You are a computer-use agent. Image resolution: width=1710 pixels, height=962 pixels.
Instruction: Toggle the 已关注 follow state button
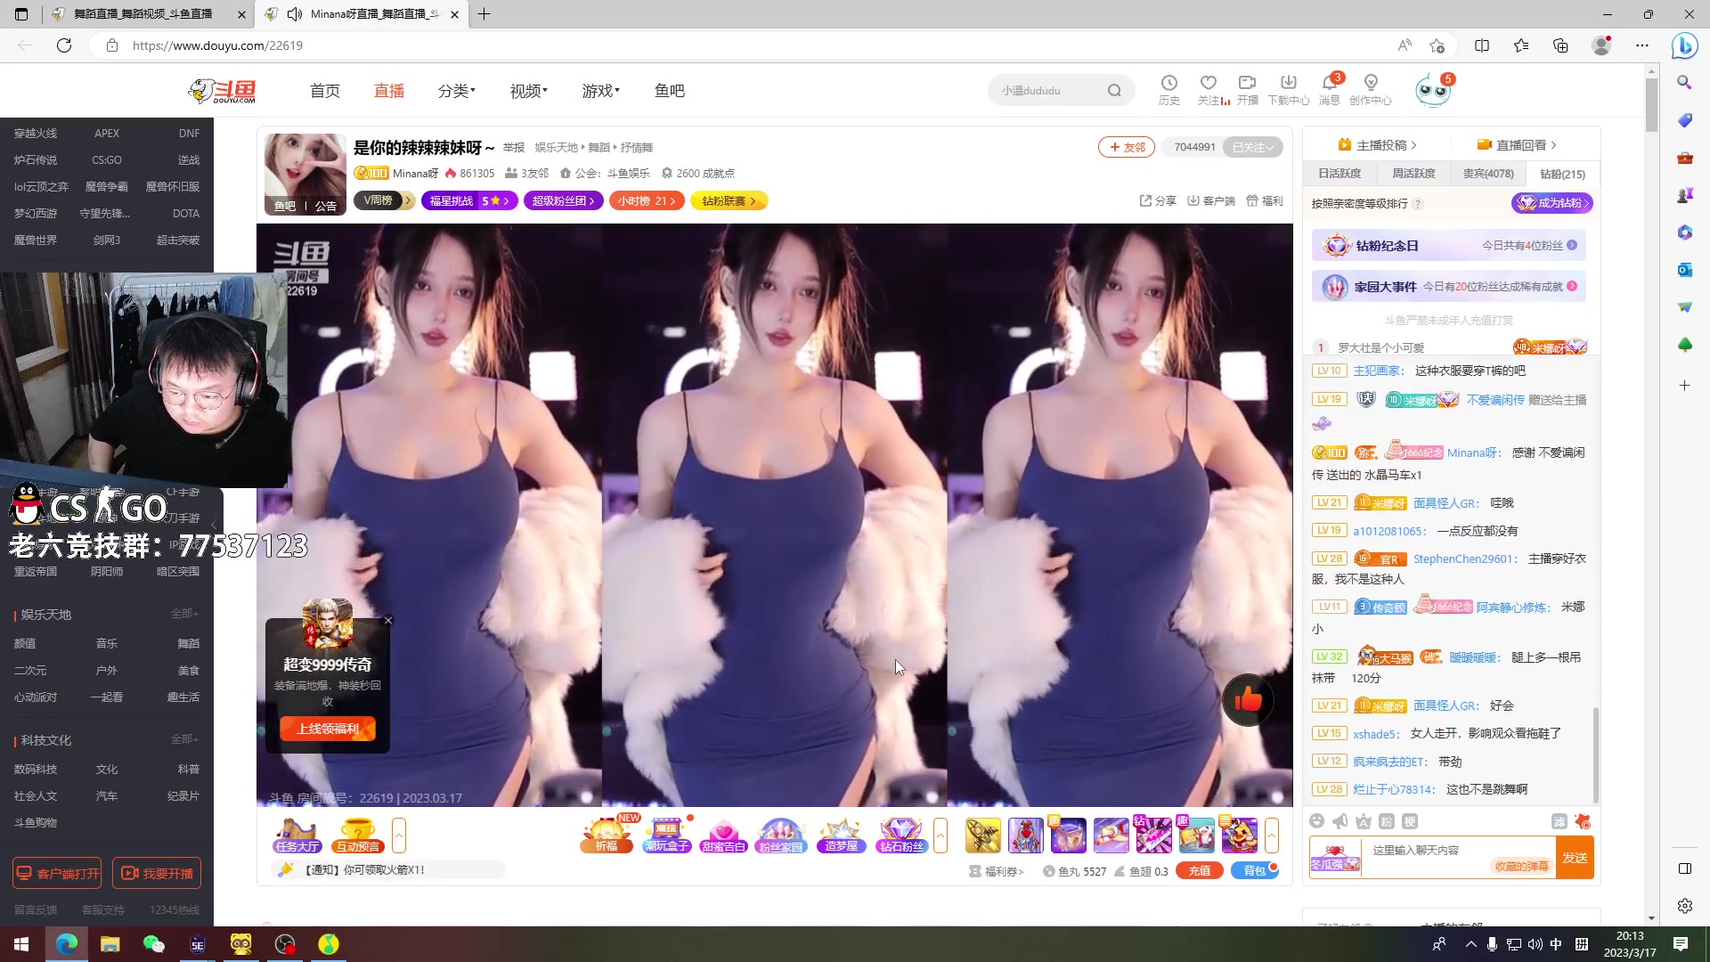[1253, 147]
